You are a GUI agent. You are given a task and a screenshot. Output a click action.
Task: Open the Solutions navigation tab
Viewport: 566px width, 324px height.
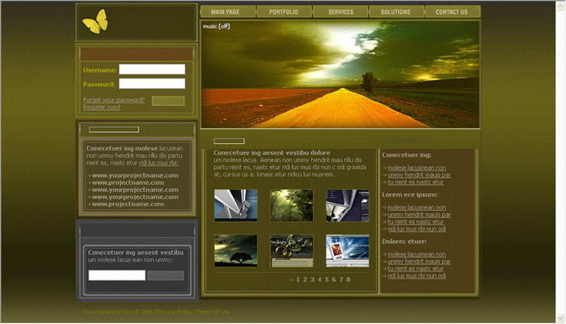(x=395, y=12)
